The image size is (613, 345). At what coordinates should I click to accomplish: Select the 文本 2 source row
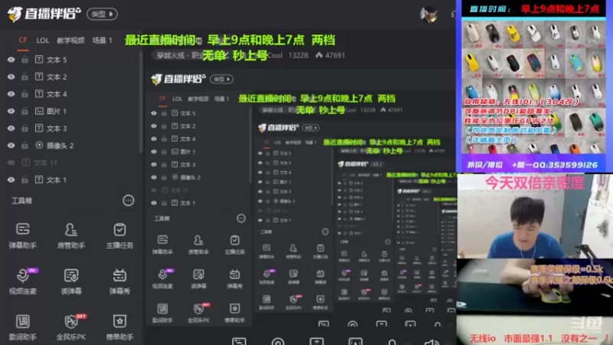(71, 77)
